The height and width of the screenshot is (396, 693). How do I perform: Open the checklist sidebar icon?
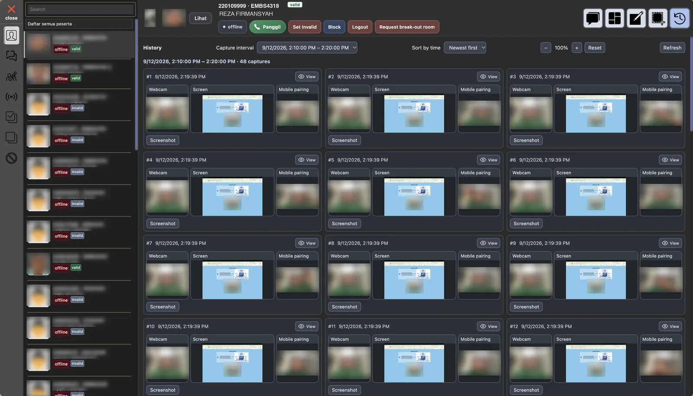12,117
